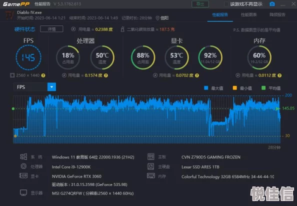Click help icon next to graphics card power usage
297x206 pixels.
[197, 75]
